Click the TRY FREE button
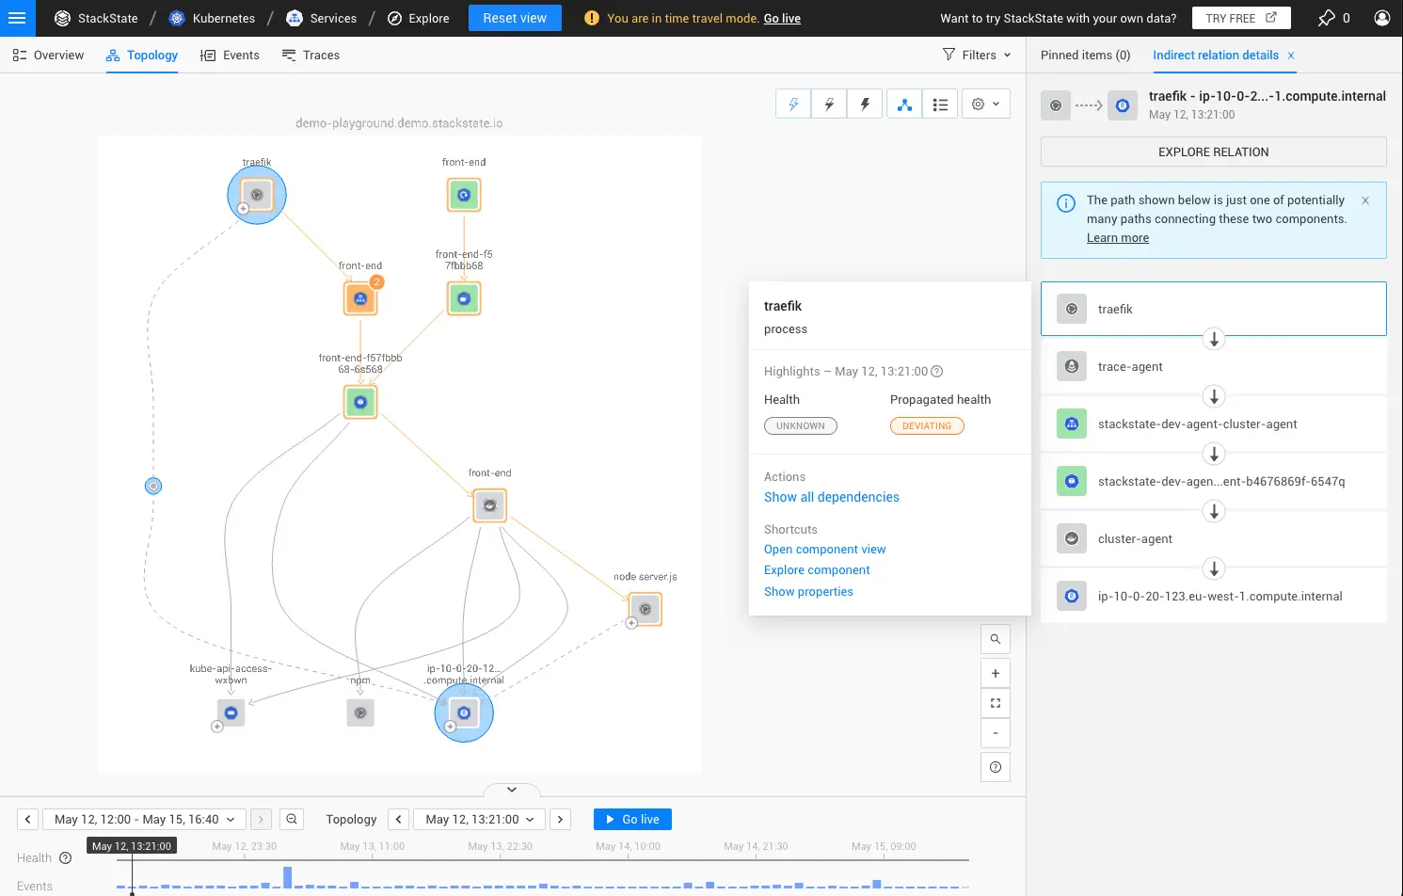The height and width of the screenshot is (896, 1403). (x=1241, y=18)
